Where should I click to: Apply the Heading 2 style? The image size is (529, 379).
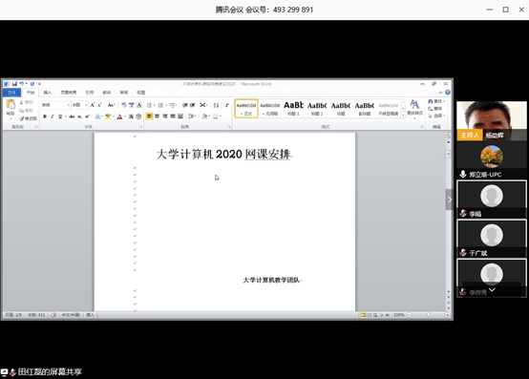317,109
